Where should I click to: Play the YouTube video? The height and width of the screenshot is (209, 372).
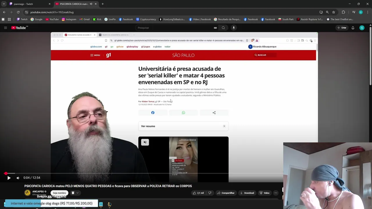click(x=9, y=178)
